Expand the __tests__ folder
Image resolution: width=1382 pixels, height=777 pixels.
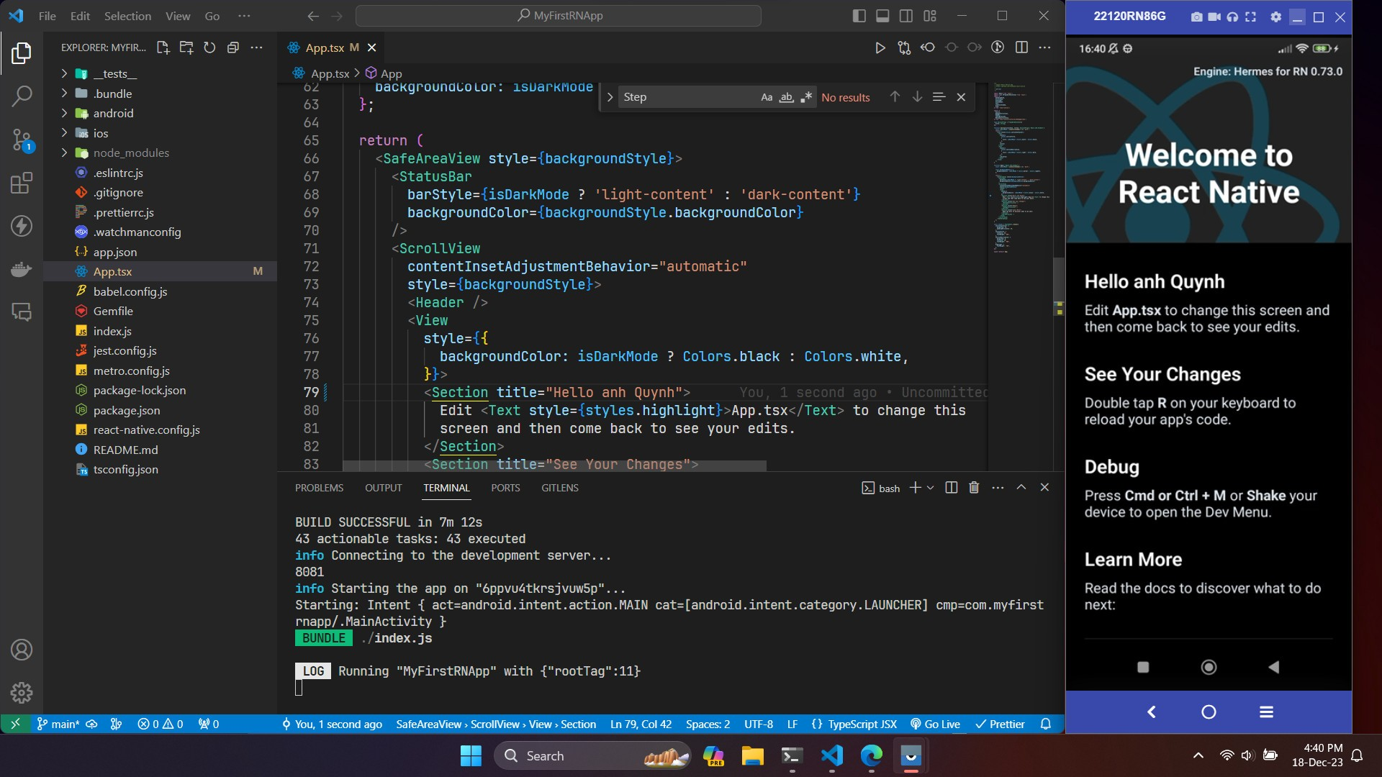click(64, 73)
